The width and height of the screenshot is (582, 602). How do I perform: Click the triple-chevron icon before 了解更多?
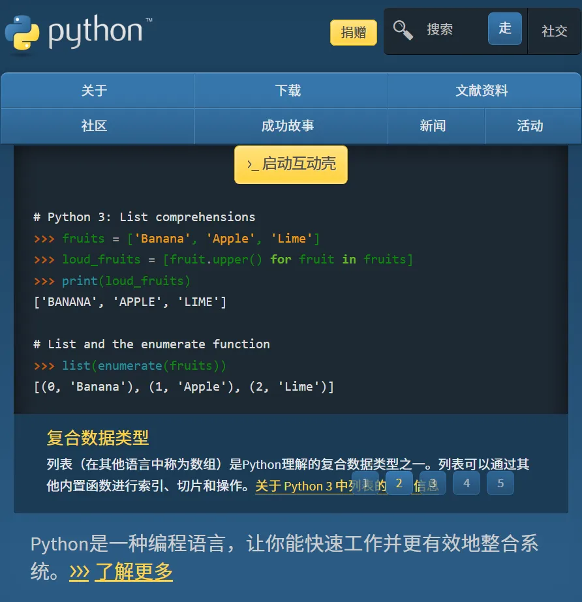click(79, 573)
